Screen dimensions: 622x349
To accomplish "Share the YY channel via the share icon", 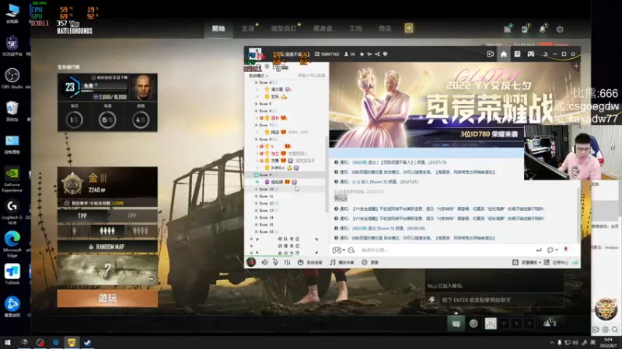I will [x=377, y=54].
